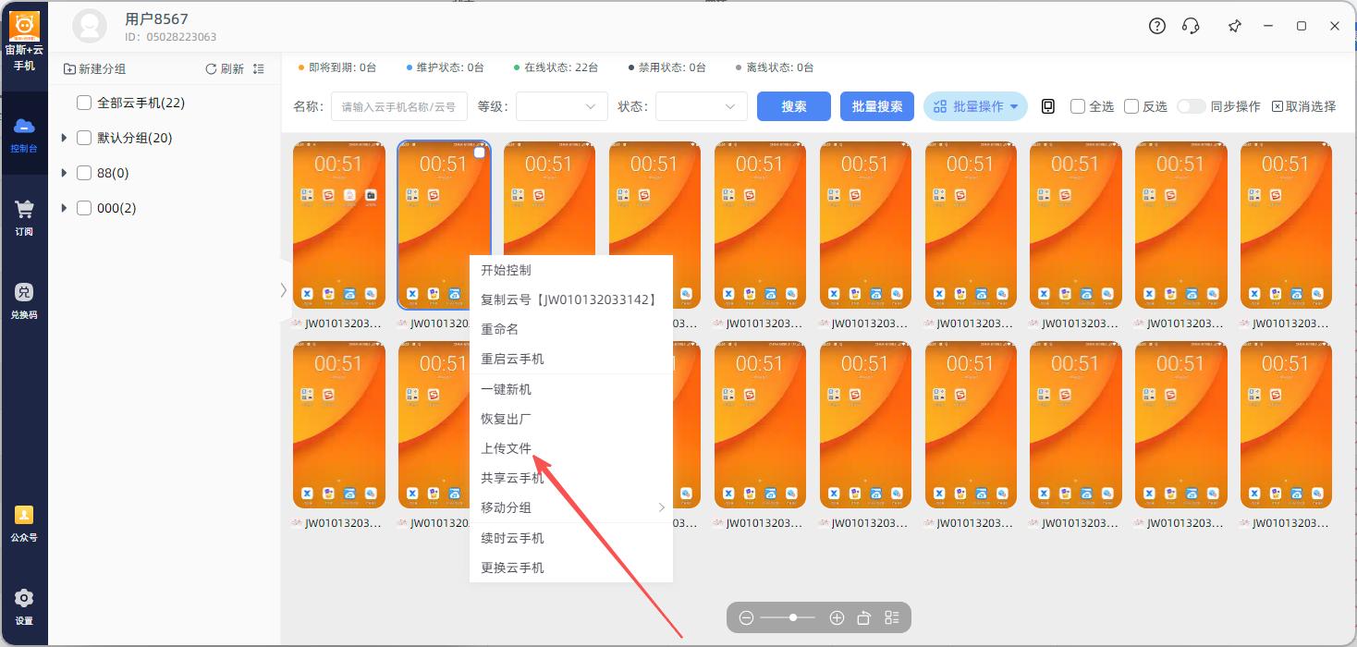Toggle the 同步操作 sync switch
Viewport: 1357px width, 647px height.
[1191, 106]
